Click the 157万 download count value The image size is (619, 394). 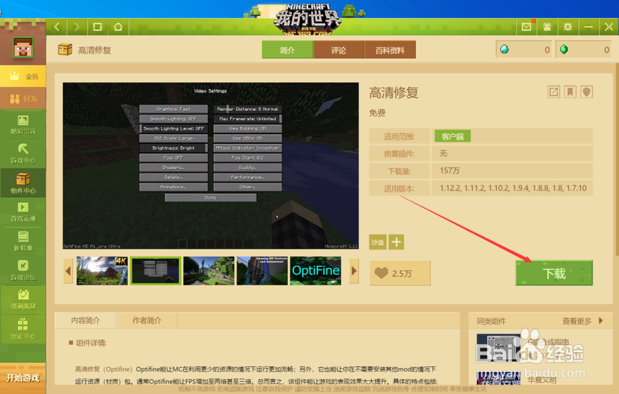click(449, 170)
